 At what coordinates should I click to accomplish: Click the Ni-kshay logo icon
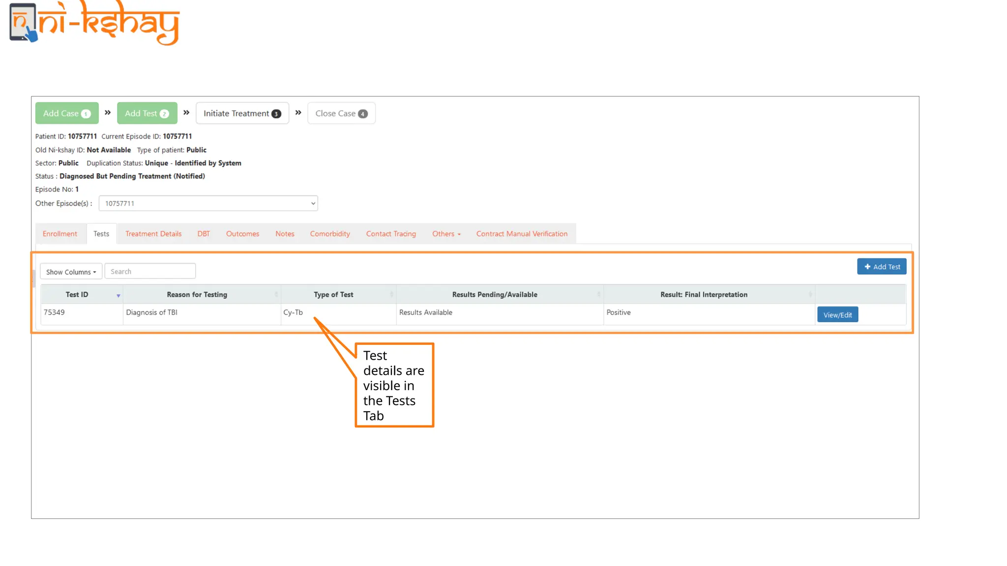pos(24,23)
